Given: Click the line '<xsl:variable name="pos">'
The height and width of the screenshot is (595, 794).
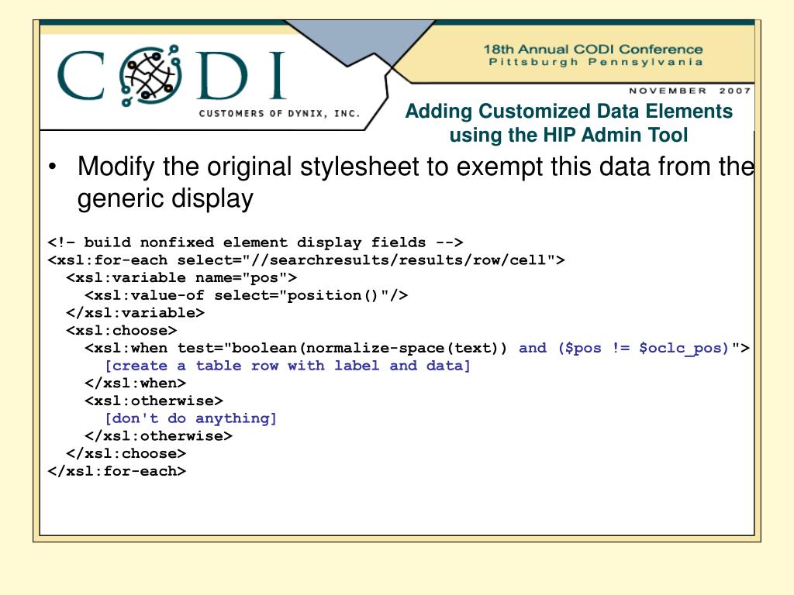Looking at the screenshot, I should pyautogui.click(x=181, y=278).
